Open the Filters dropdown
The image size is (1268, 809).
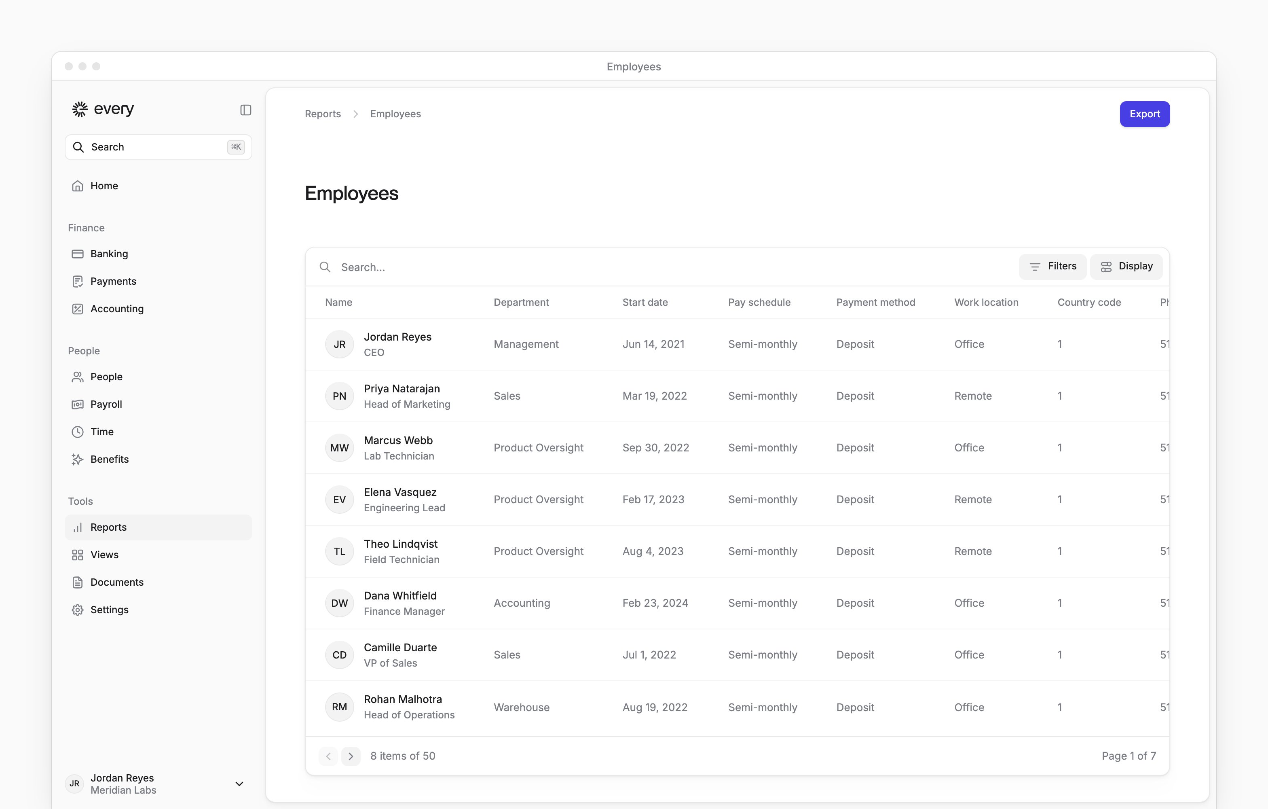click(x=1052, y=267)
